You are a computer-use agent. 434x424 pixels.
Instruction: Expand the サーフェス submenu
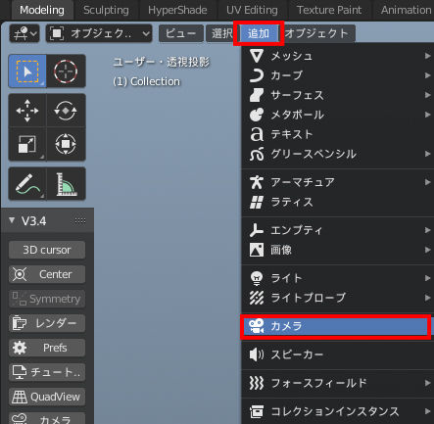338,95
